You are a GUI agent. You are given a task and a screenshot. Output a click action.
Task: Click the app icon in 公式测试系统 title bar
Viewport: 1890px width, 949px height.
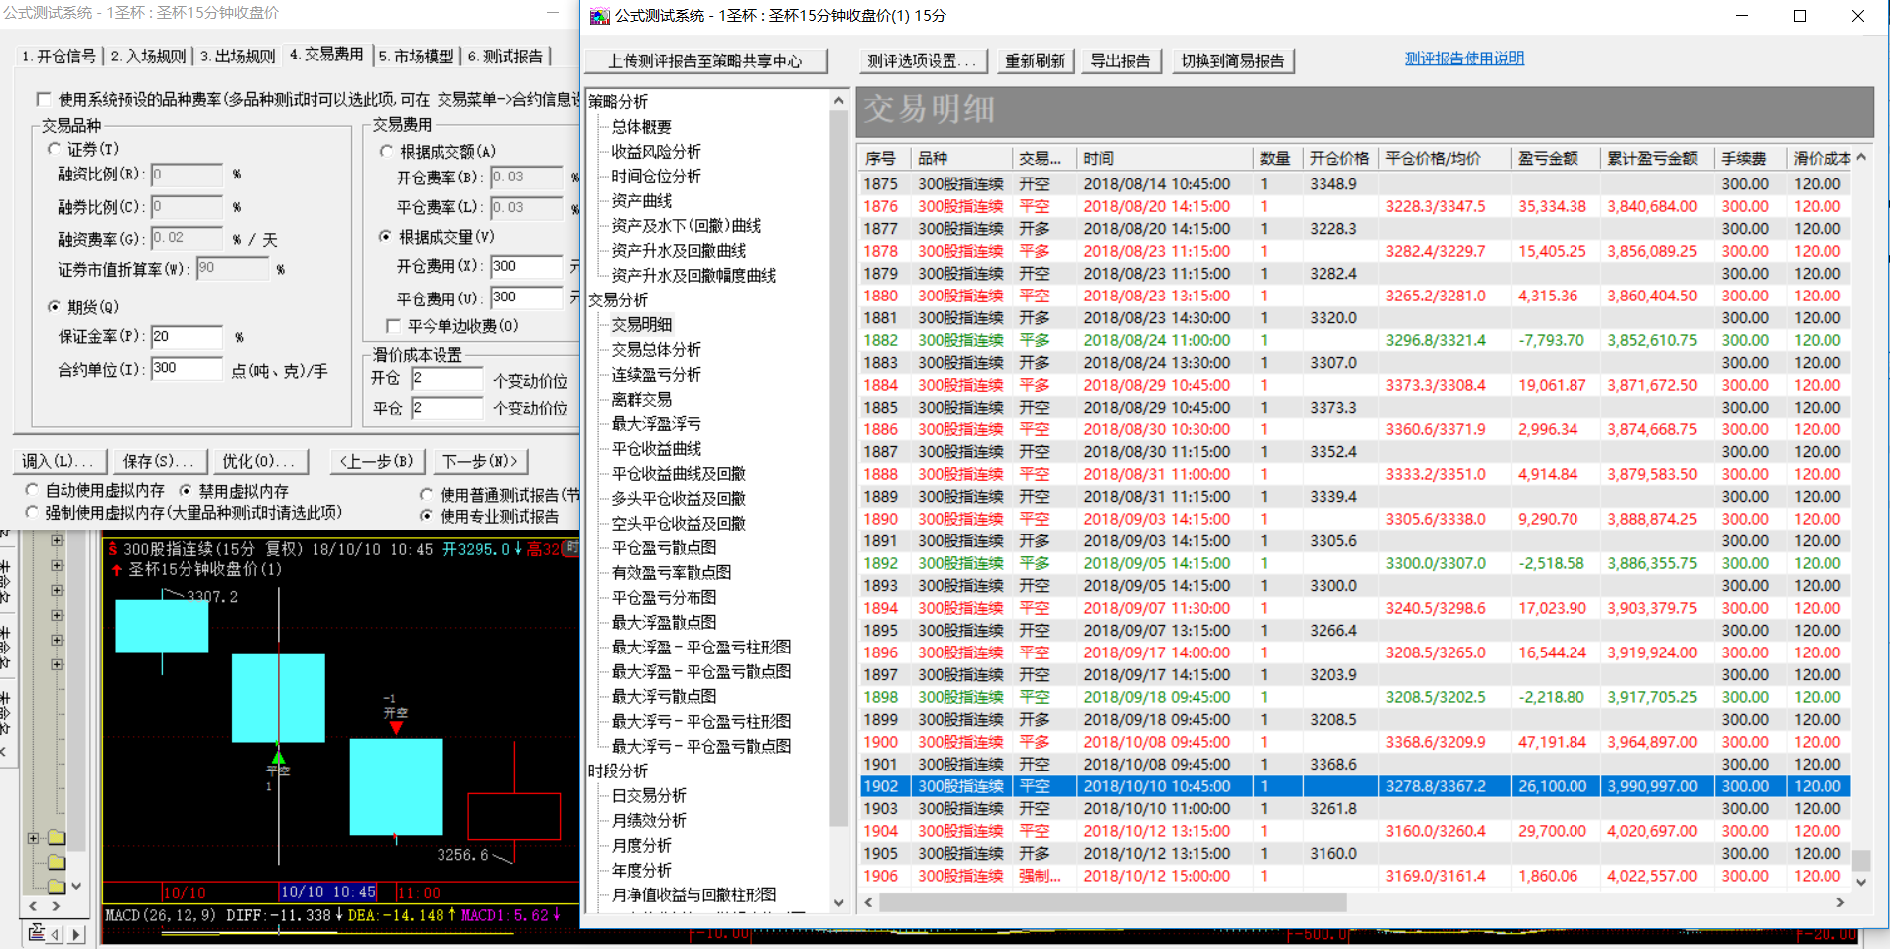click(599, 16)
